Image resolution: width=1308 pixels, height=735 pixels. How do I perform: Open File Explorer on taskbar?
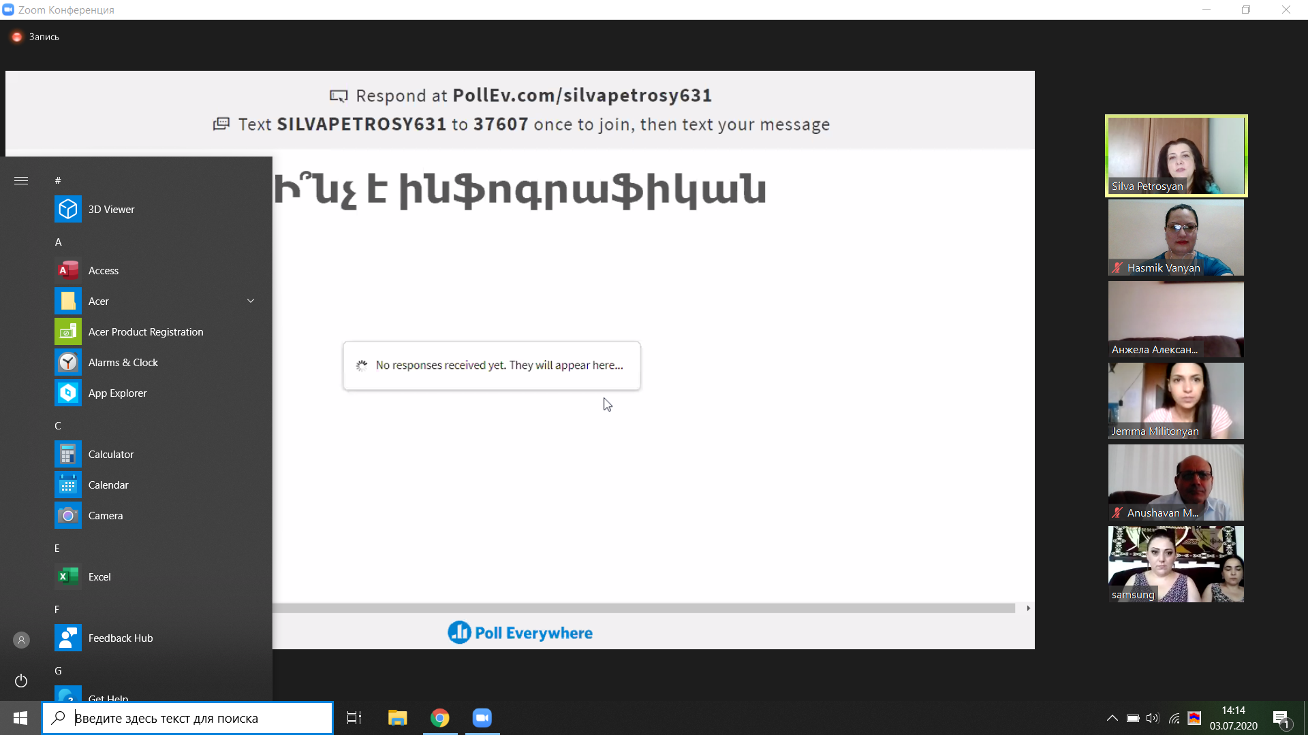click(x=397, y=718)
